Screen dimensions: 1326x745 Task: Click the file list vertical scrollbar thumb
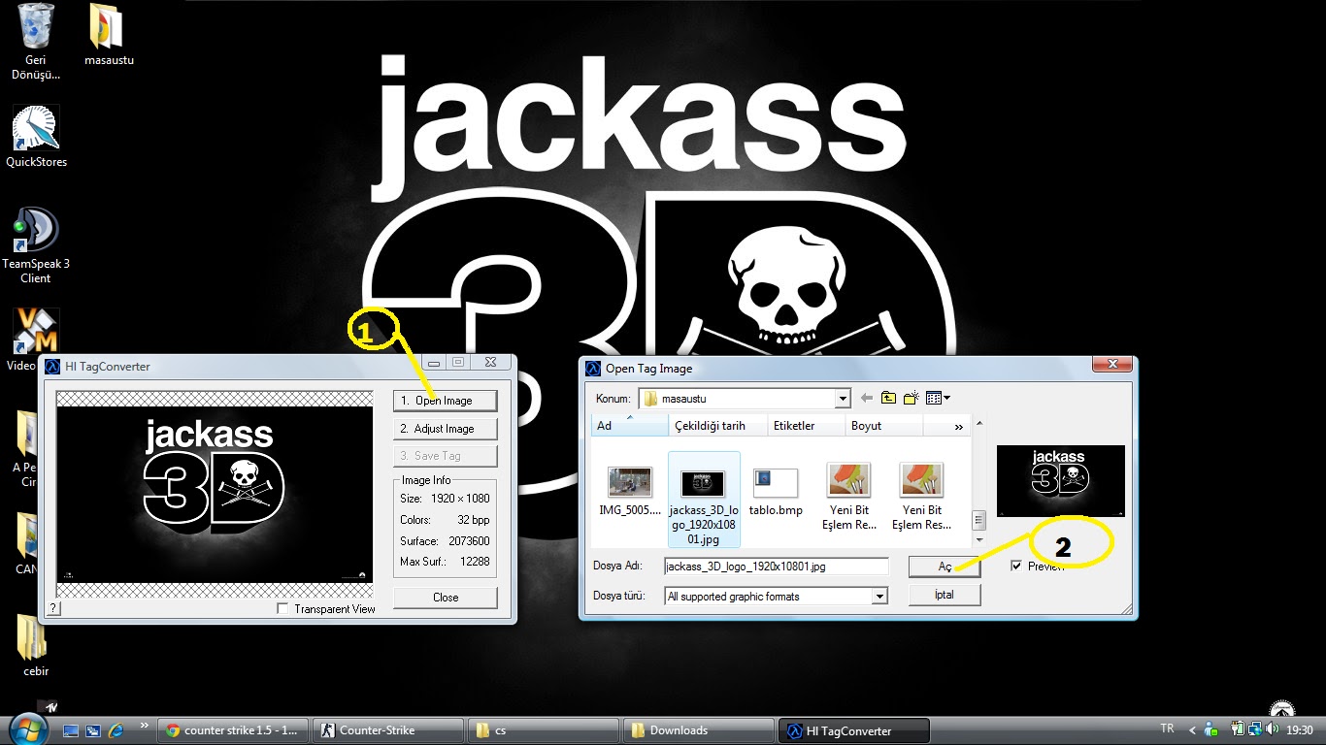click(979, 520)
